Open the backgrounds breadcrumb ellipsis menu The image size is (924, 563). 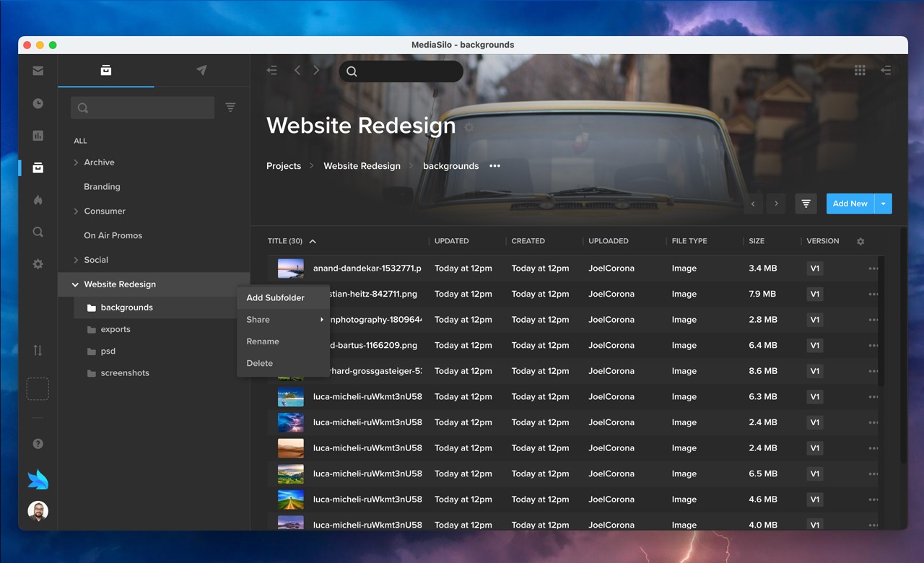[494, 166]
